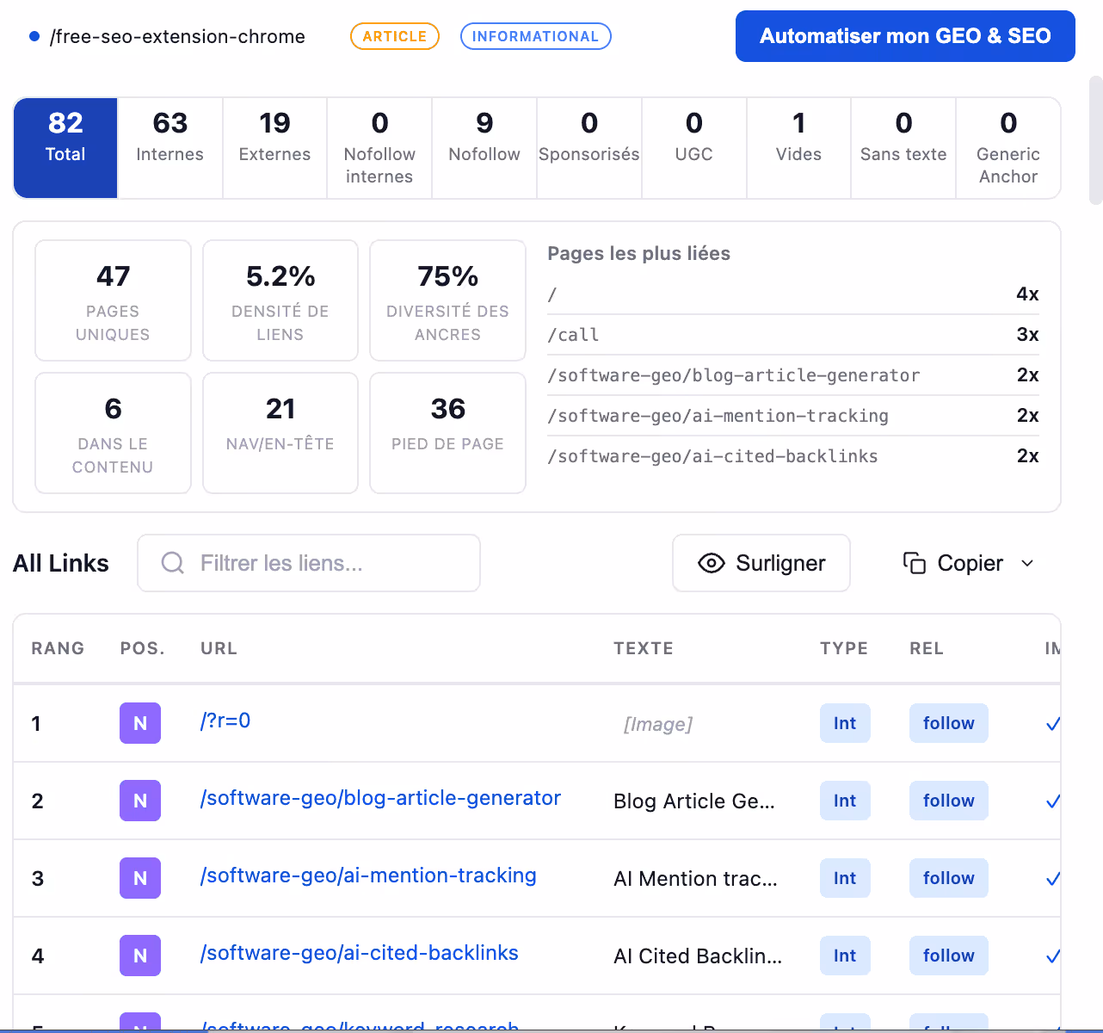This screenshot has height=1033, width=1103.
Task: Click the INFORMATIONAL tag badge
Action: click(535, 36)
